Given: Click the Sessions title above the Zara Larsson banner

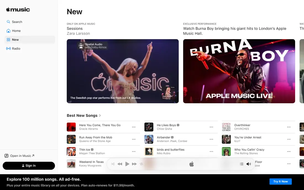Looking at the screenshot, I should [75, 28].
